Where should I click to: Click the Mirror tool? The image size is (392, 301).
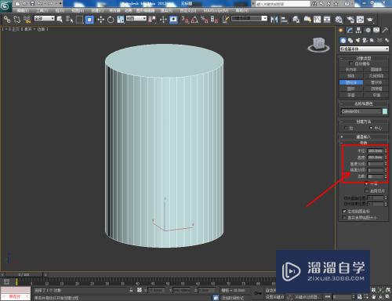[274, 20]
